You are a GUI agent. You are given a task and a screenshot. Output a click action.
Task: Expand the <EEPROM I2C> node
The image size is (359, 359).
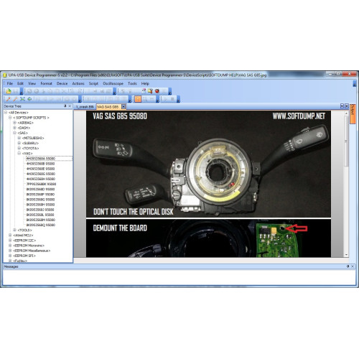tap(10, 241)
